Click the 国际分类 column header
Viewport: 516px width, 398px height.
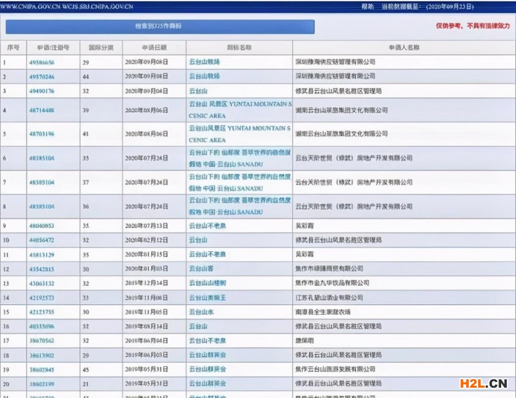tap(101, 48)
